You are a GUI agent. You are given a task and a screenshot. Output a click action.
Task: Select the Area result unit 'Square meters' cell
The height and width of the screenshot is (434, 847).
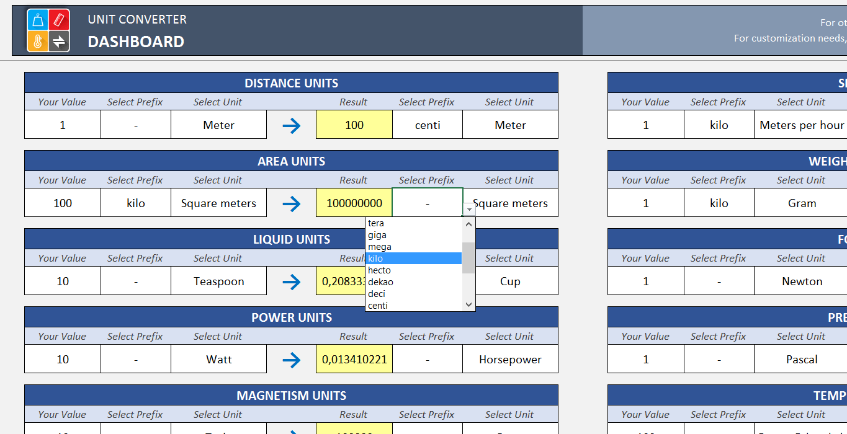pyautogui.click(x=511, y=203)
